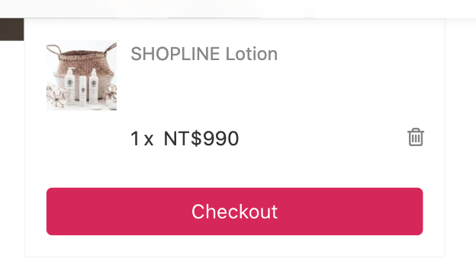Screen dimensions: 476x280
Task: Click the dark brown block at the top-left edge
Action: 12,30
